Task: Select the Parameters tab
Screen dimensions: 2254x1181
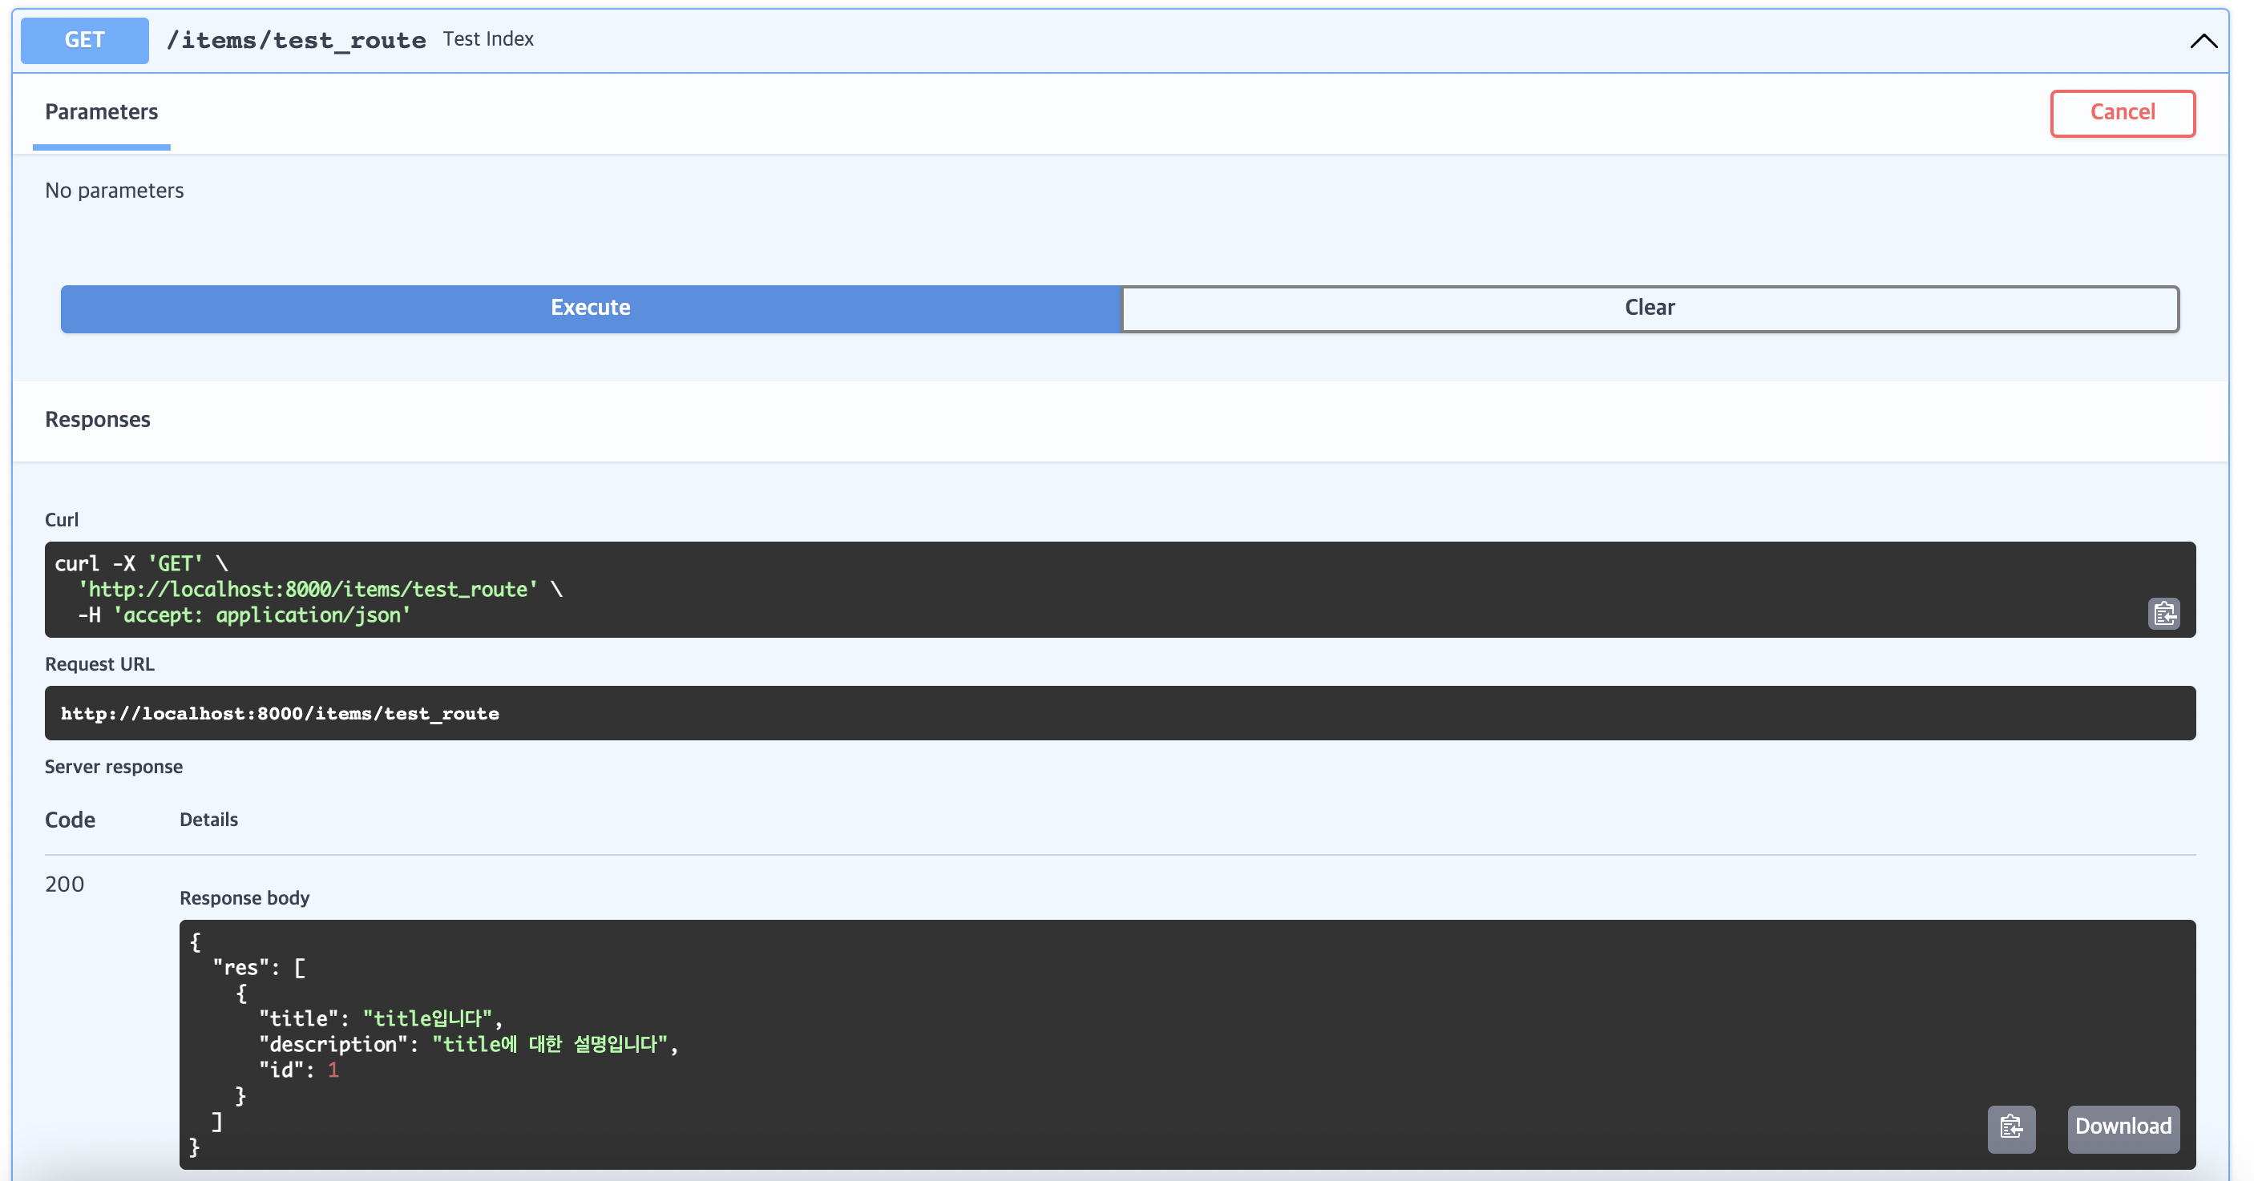Action: pos(102,112)
